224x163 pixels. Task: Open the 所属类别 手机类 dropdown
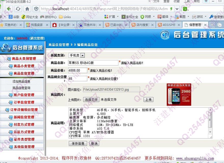[77, 55]
